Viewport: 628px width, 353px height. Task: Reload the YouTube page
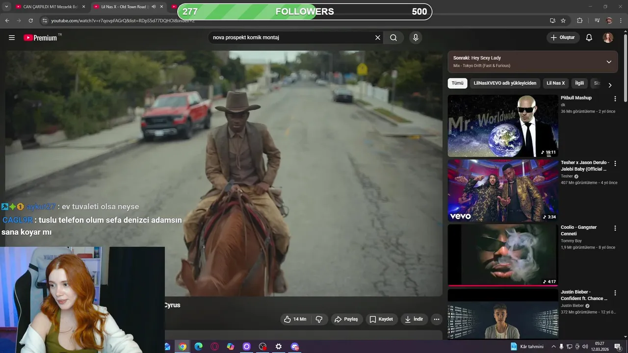coord(30,21)
